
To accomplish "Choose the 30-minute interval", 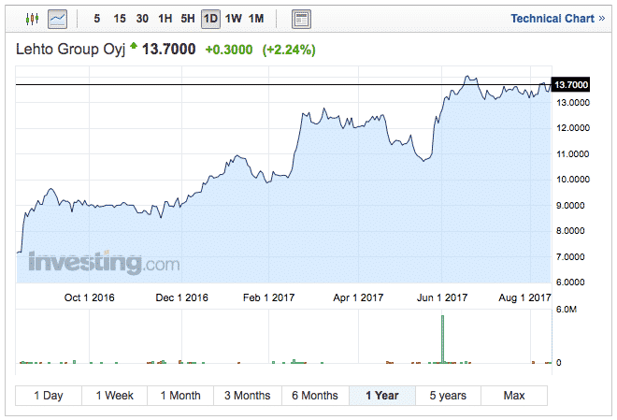I will 141,19.
